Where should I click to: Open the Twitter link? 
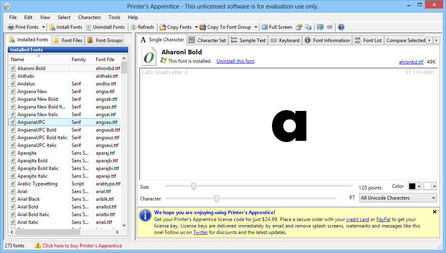click(x=200, y=232)
